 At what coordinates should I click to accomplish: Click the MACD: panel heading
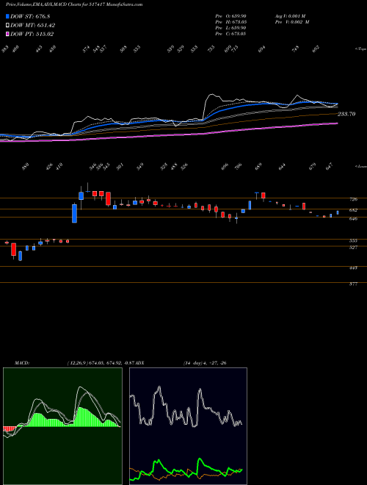click(x=21, y=363)
